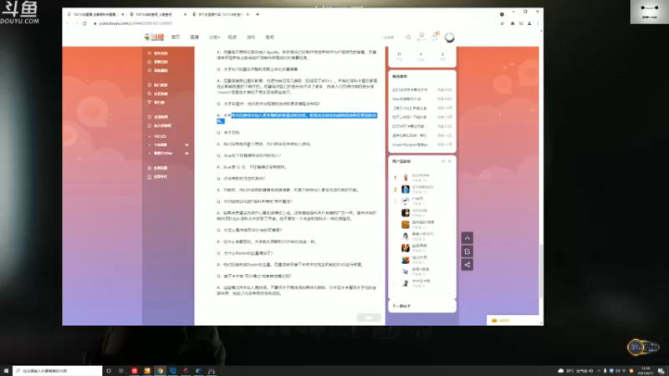Open the browser three-dot menu

tap(538, 23)
